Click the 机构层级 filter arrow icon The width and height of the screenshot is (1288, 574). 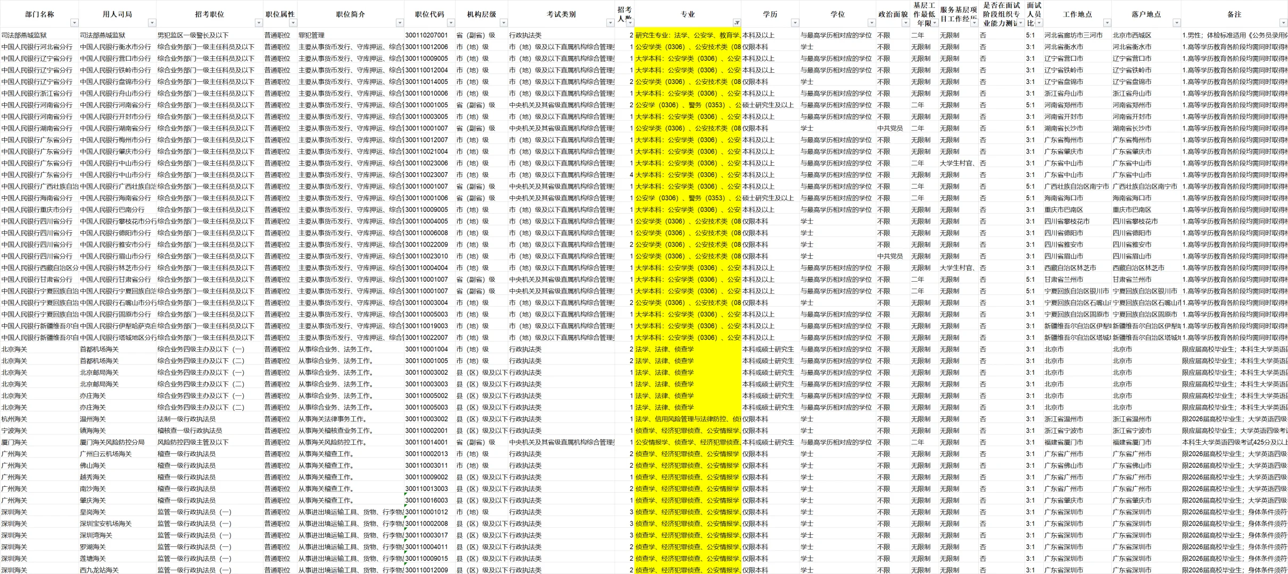[x=503, y=23]
